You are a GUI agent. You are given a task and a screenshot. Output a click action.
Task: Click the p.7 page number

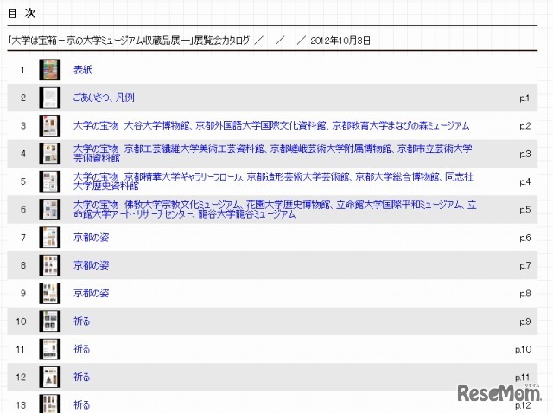point(524,265)
